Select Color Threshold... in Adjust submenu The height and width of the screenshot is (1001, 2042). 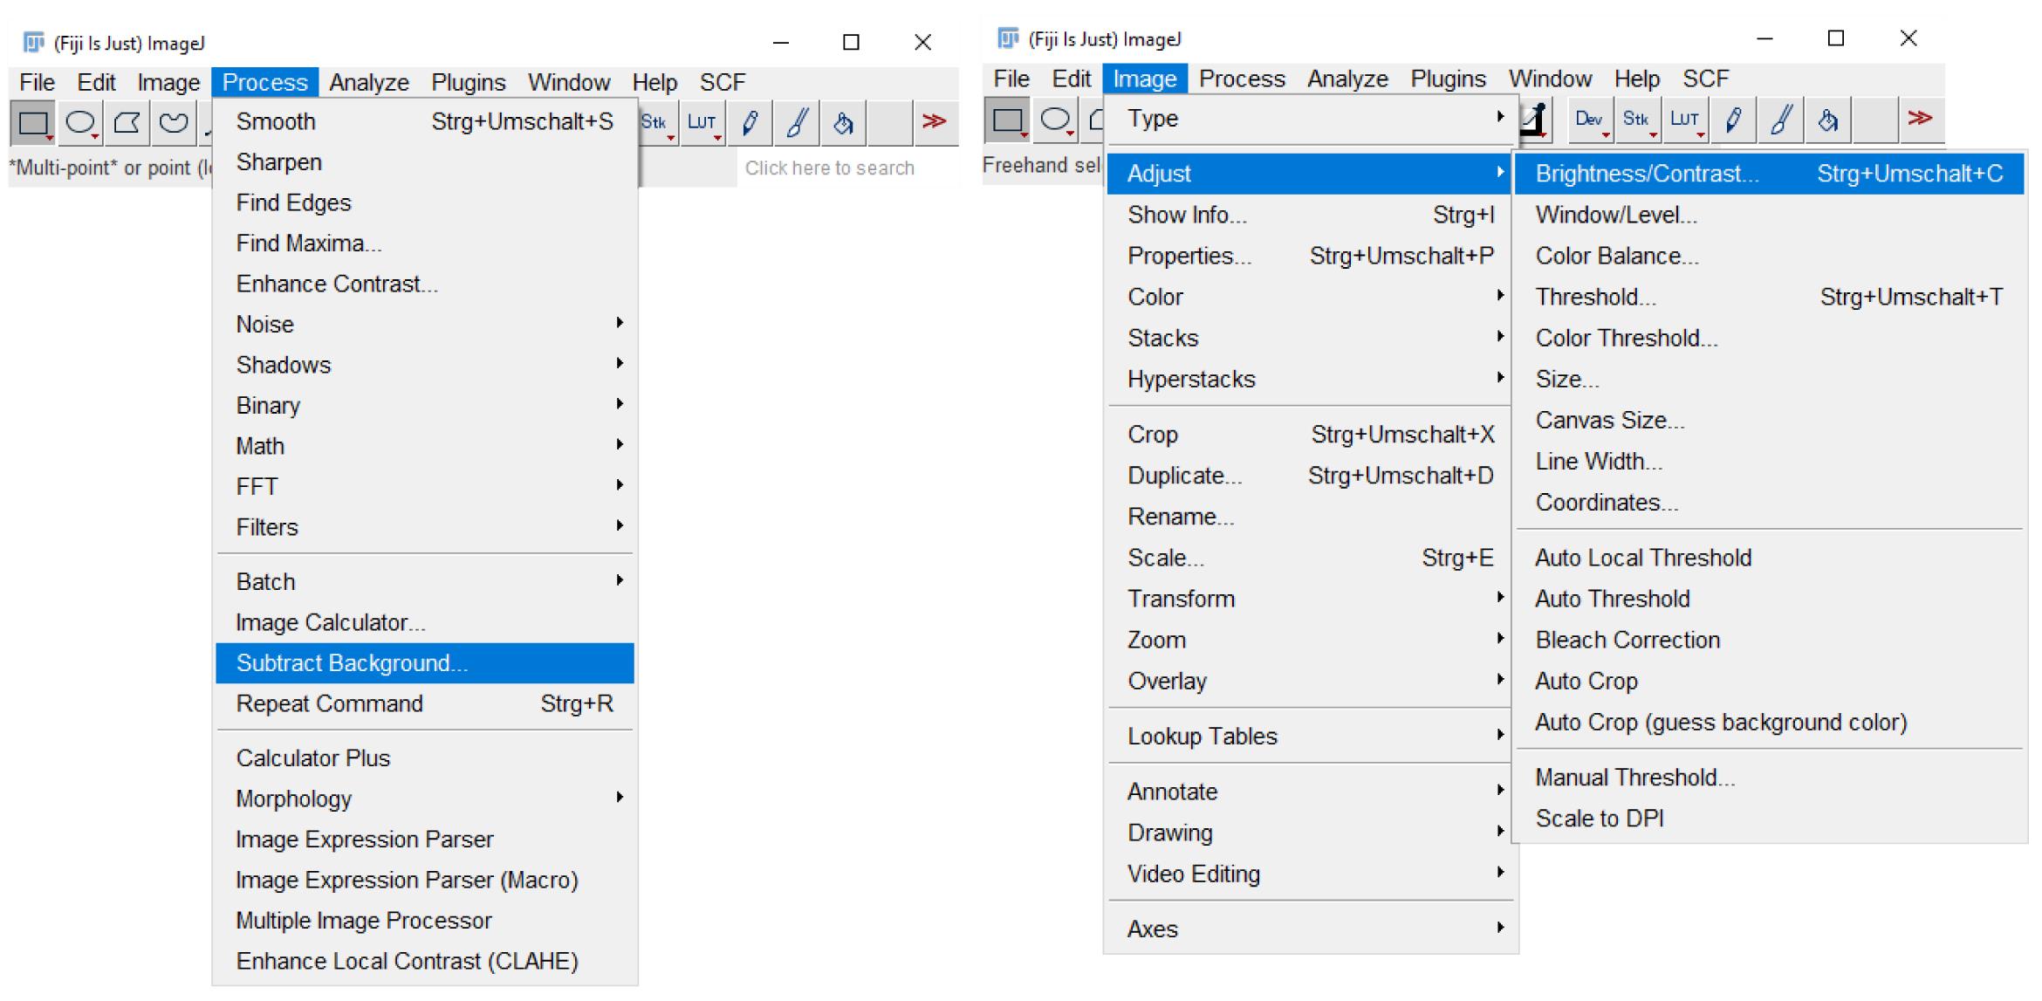(1769, 338)
